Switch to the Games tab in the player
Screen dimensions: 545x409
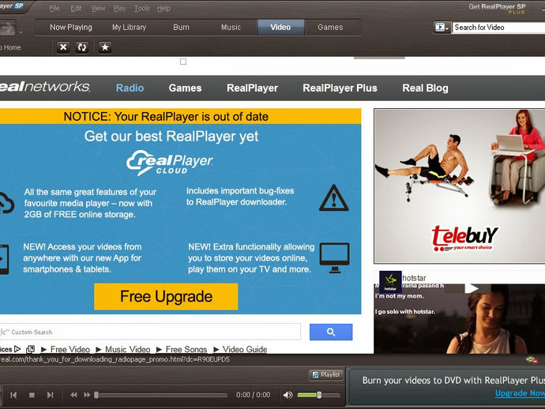(330, 27)
